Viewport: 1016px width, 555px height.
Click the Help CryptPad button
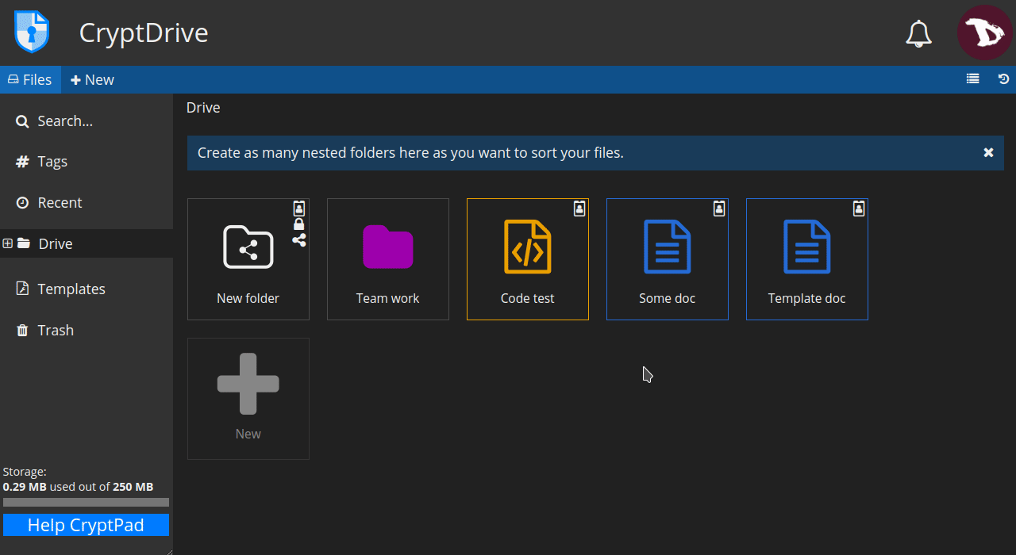(x=86, y=525)
